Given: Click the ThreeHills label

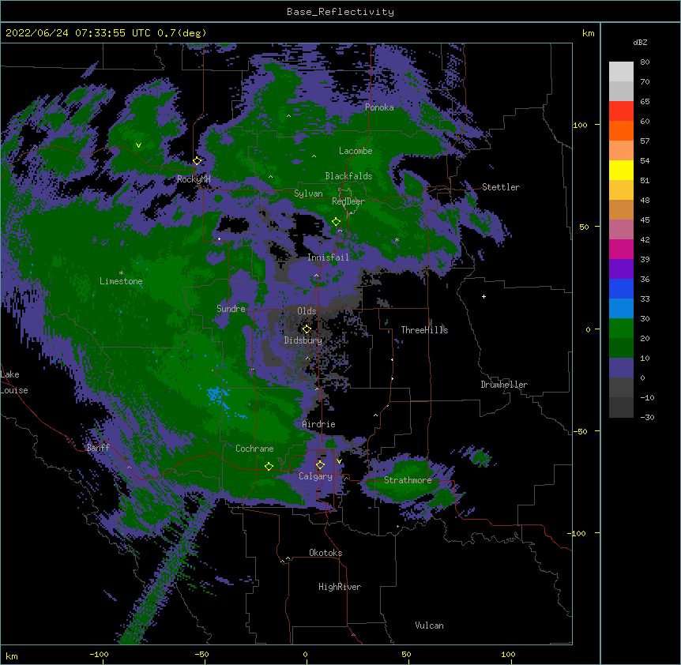Looking at the screenshot, I should click(424, 330).
